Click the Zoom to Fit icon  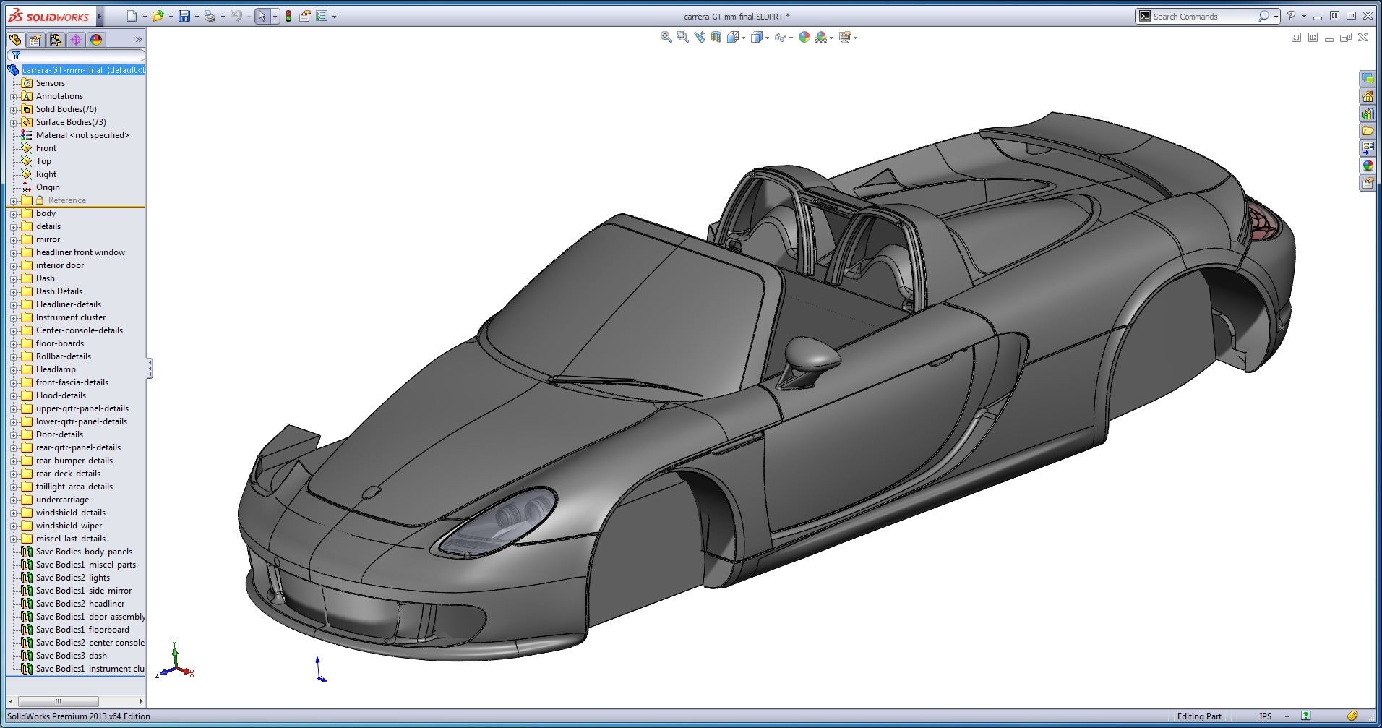pyautogui.click(x=666, y=37)
